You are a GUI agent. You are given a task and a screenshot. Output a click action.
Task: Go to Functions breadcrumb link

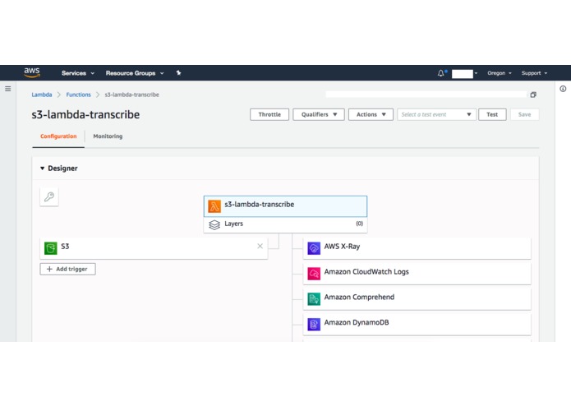click(78, 95)
